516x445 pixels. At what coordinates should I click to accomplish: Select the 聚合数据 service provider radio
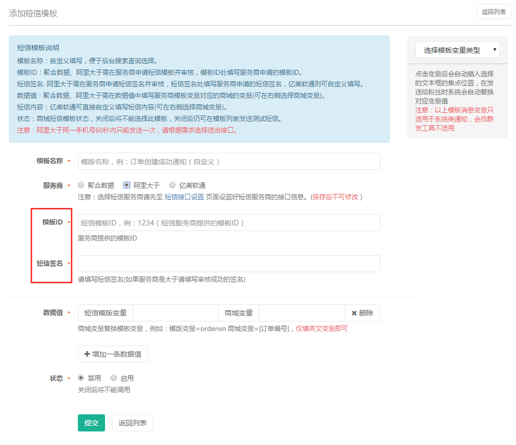coord(81,185)
